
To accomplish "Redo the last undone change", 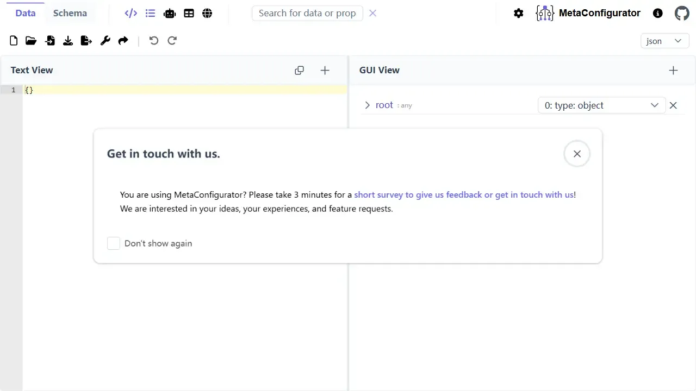I will 172,41.
